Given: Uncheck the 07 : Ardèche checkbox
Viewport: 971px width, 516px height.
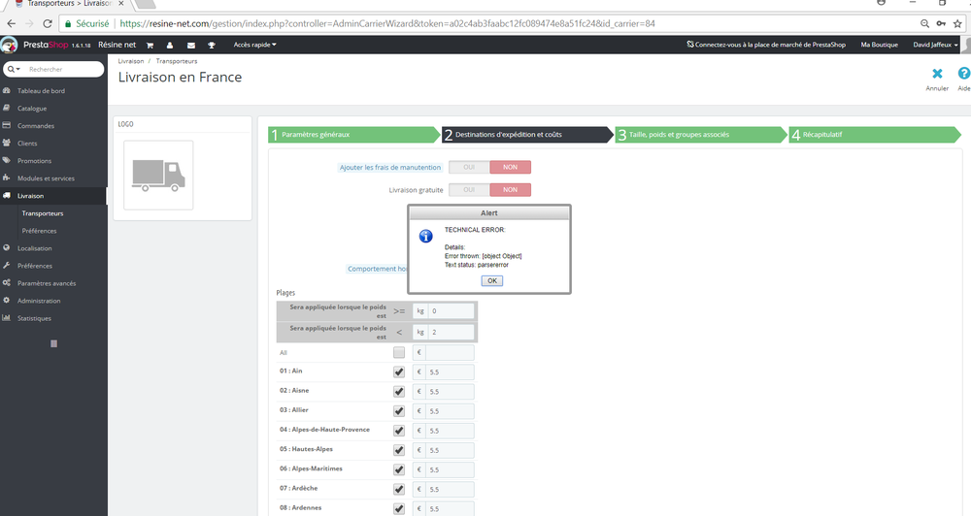Looking at the screenshot, I should coord(399,490).
